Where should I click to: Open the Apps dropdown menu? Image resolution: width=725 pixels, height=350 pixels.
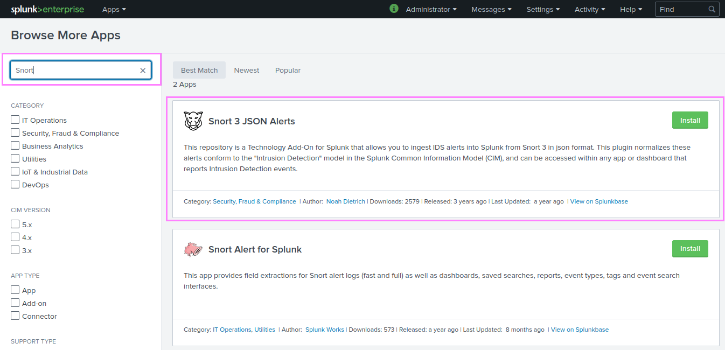(x=114, y=9)
